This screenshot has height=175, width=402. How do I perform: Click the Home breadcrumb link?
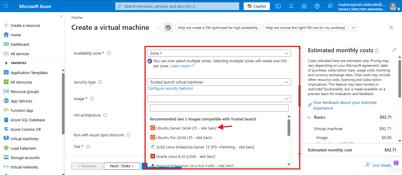[x=77, y=17]
